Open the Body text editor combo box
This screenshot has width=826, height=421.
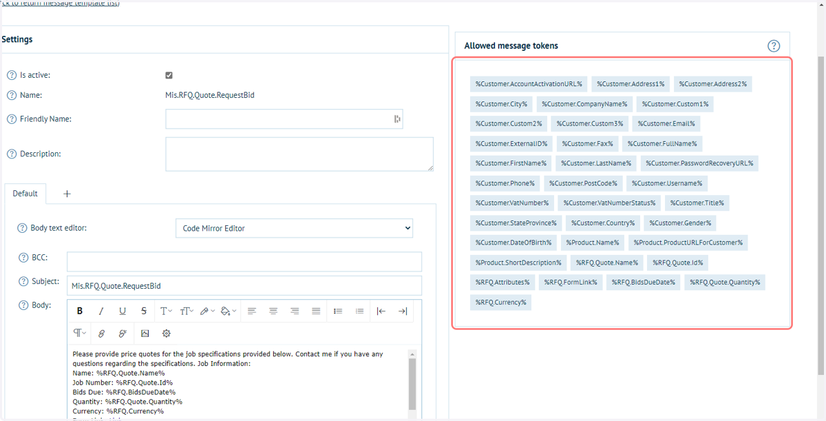click(x=295, y=228)
